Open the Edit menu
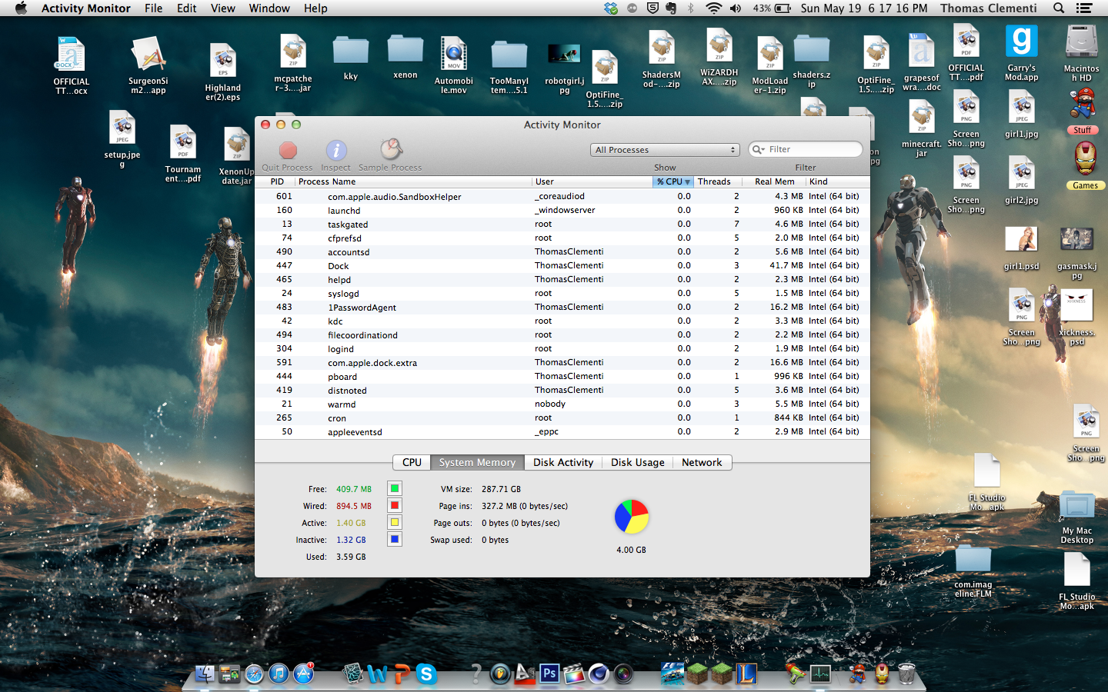1108x692 pixels. click(x=187, y=8)
